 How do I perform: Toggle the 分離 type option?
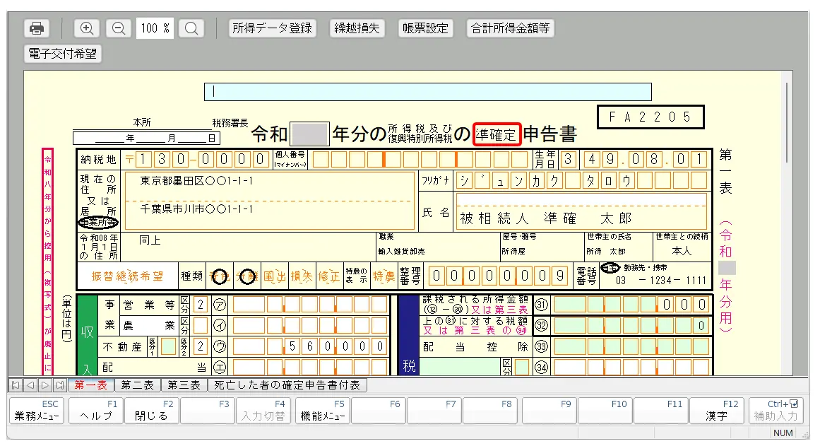coord(246,276)
